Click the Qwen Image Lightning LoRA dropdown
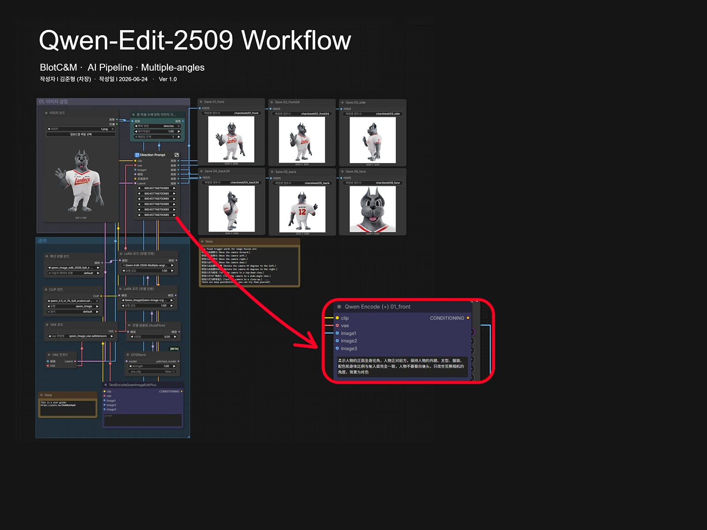707x530 pixels. tap(148, 300)
